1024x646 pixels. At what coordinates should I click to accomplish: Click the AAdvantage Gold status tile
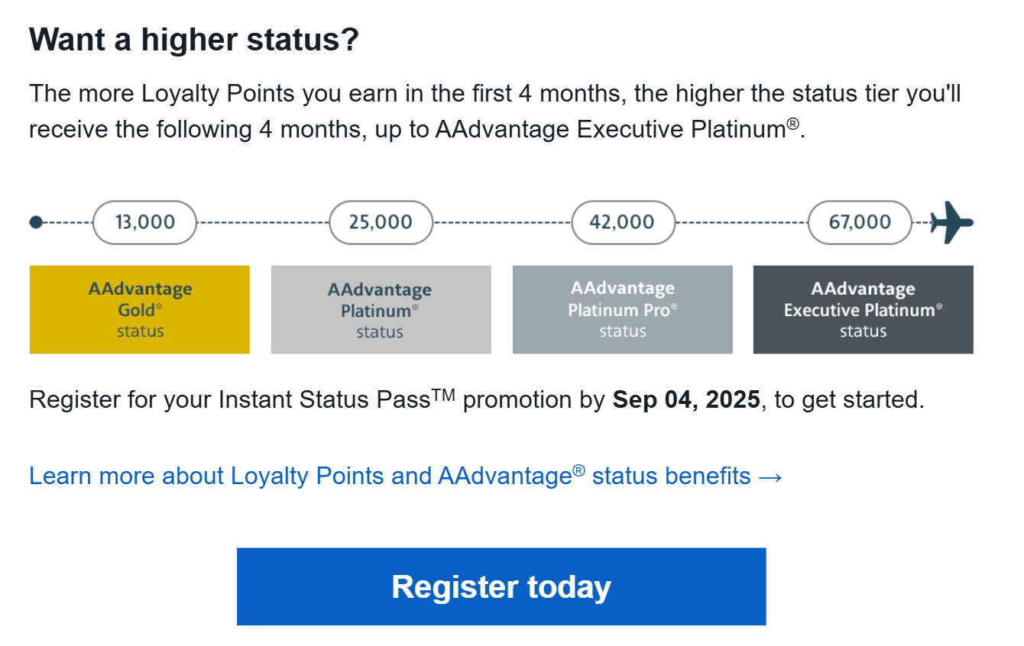140,309
